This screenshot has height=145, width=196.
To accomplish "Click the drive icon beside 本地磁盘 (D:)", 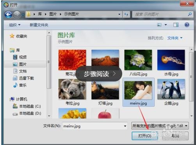I will tap(15, 114).
